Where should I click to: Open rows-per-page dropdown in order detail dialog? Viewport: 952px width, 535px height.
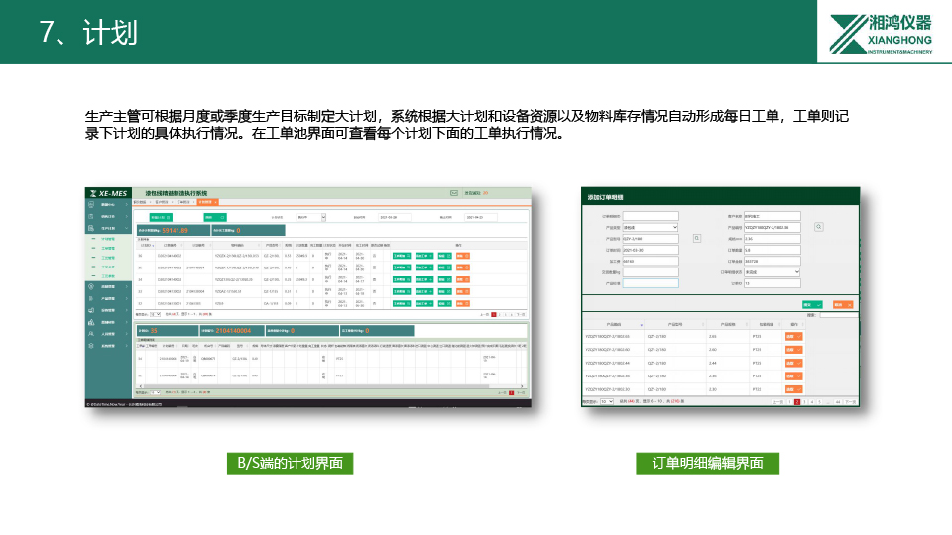tap(607, 402)
